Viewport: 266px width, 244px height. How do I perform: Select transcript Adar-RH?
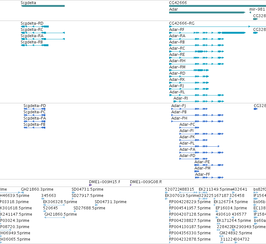[196, 64]
